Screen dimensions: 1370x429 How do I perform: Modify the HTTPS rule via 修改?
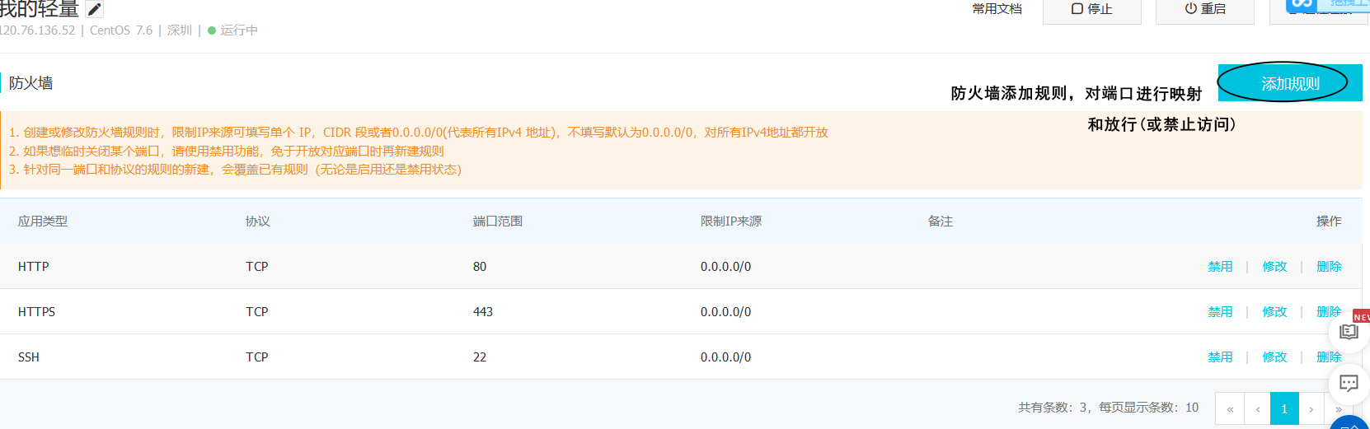(1274, 312)
